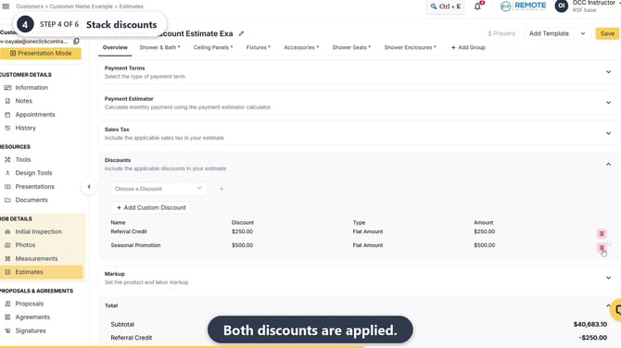
Task: Open the Shower Seats tab
Action: tap(351, 47)
